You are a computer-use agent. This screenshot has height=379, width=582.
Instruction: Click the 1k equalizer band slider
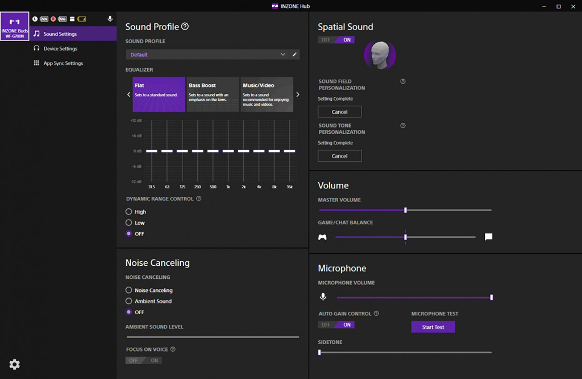click(x=228, y=151)
